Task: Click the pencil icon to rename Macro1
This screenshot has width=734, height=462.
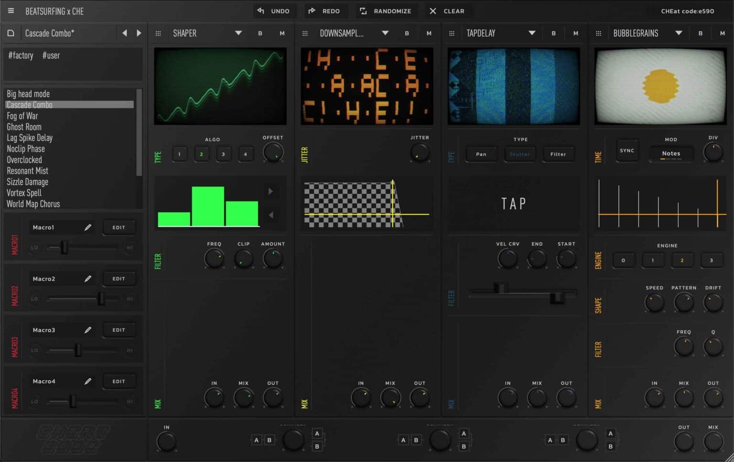Action: 88,228
